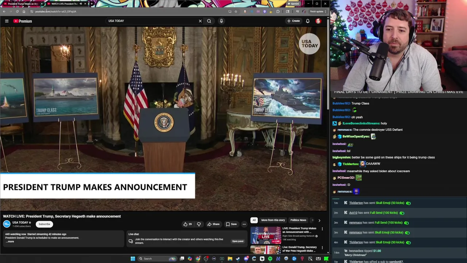Save the video to a playlist
Viewport: 467px width, 263px height.
[231, 224]
